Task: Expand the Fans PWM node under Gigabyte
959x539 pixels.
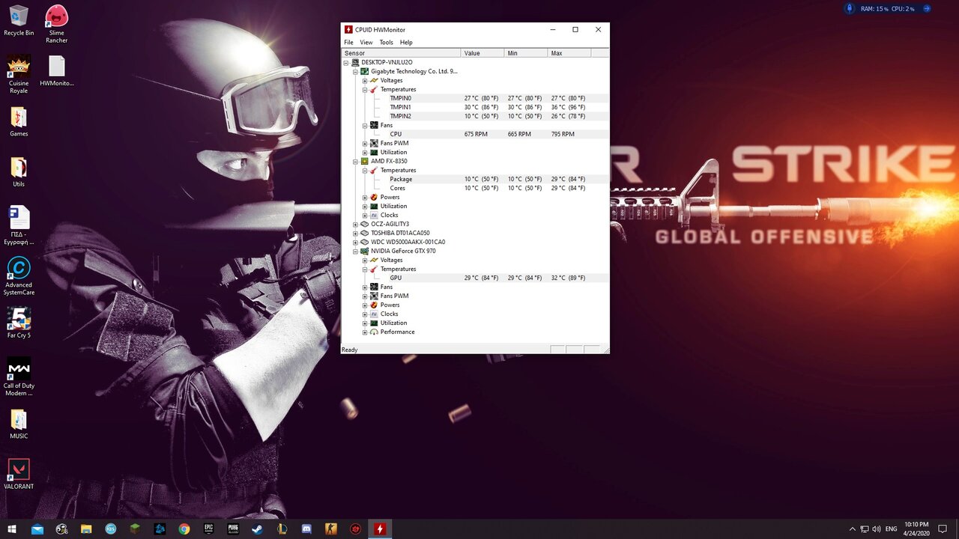Action: point(365,143)
